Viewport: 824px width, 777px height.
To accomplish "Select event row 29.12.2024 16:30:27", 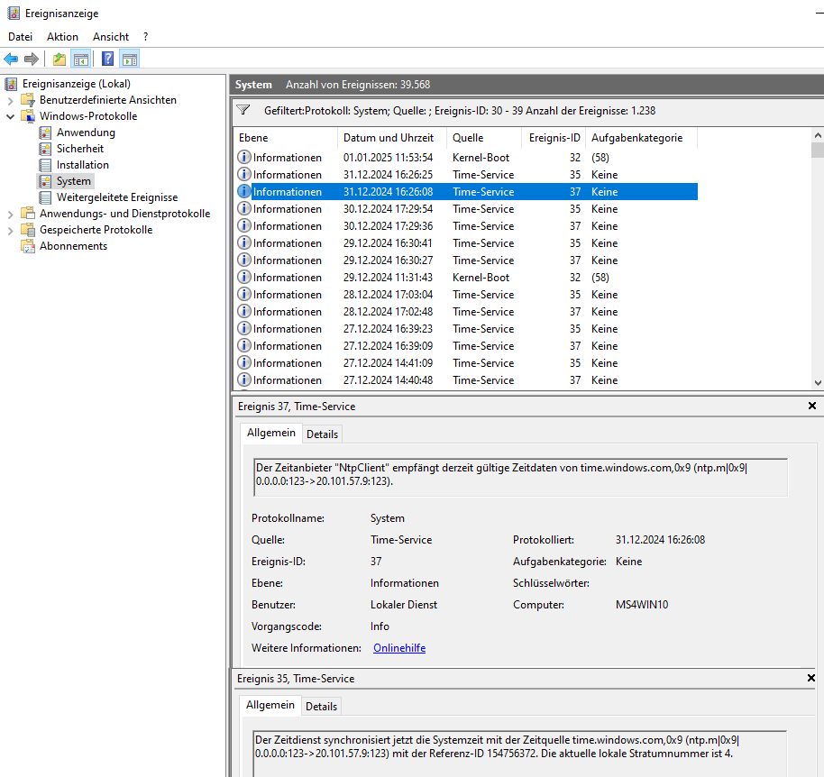I will [x=467, y=260].
